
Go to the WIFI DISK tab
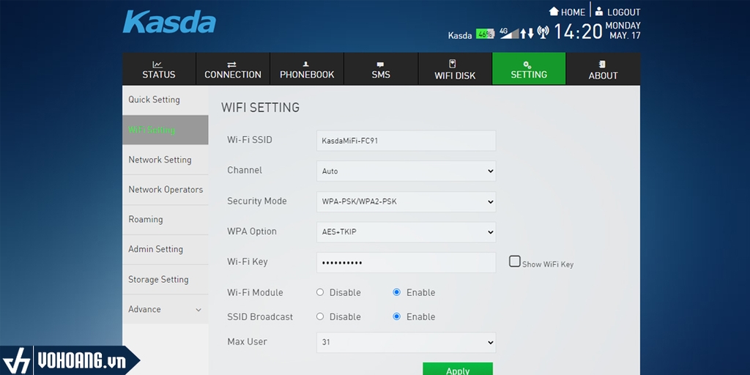click(455, 69)
